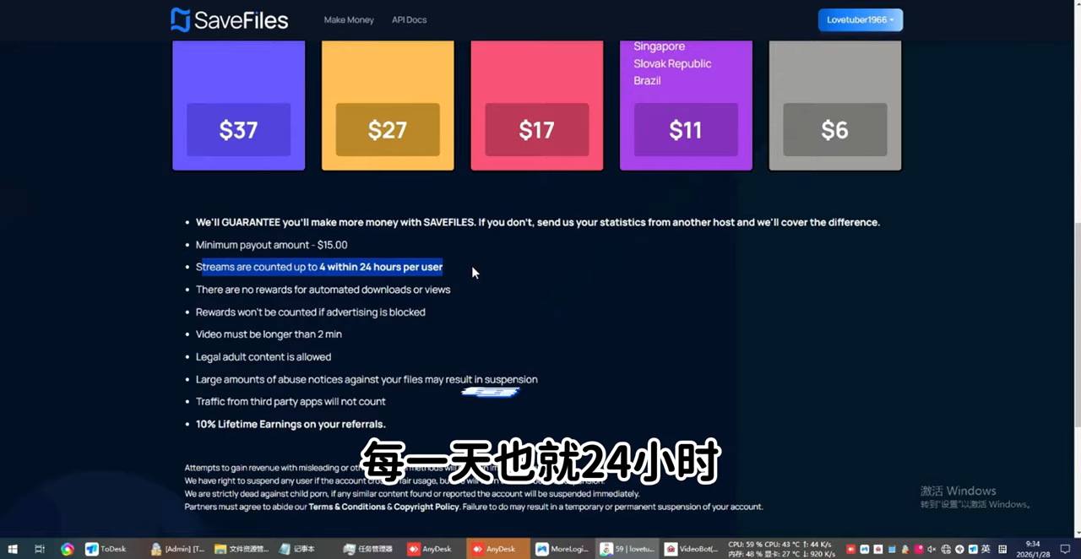Click the Video must be longer than 2 min line
The width and height of the screenshot is (1081, 559).
tap(269, 334)
